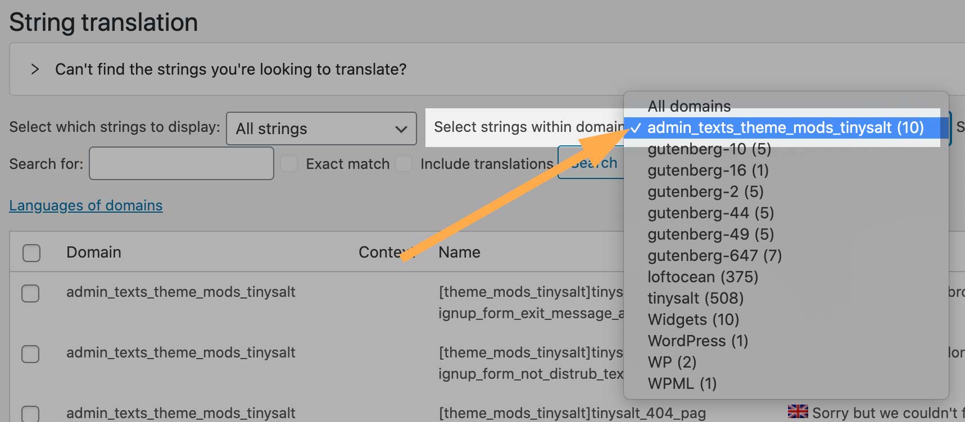Open the Languages of domains link
The image size is (965, 422).
86,205
